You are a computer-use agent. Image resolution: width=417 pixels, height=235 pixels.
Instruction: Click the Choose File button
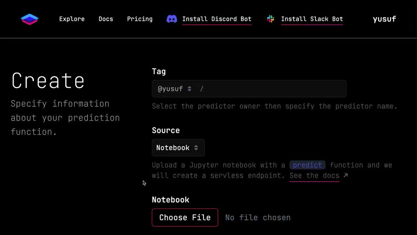click(185, 217)
